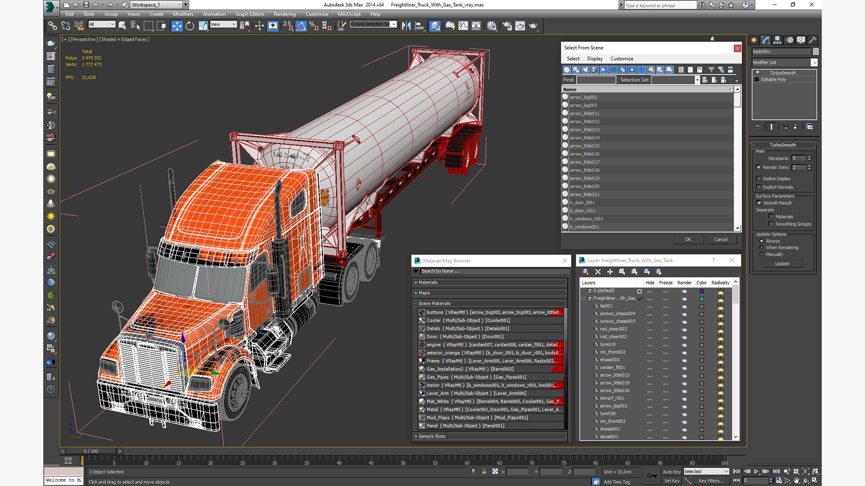Open the All selection filter dropdown
The image size is (865, 486).
(102, 24)
